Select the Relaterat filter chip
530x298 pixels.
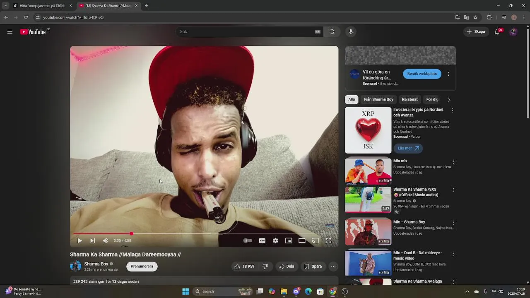[410, 100]
